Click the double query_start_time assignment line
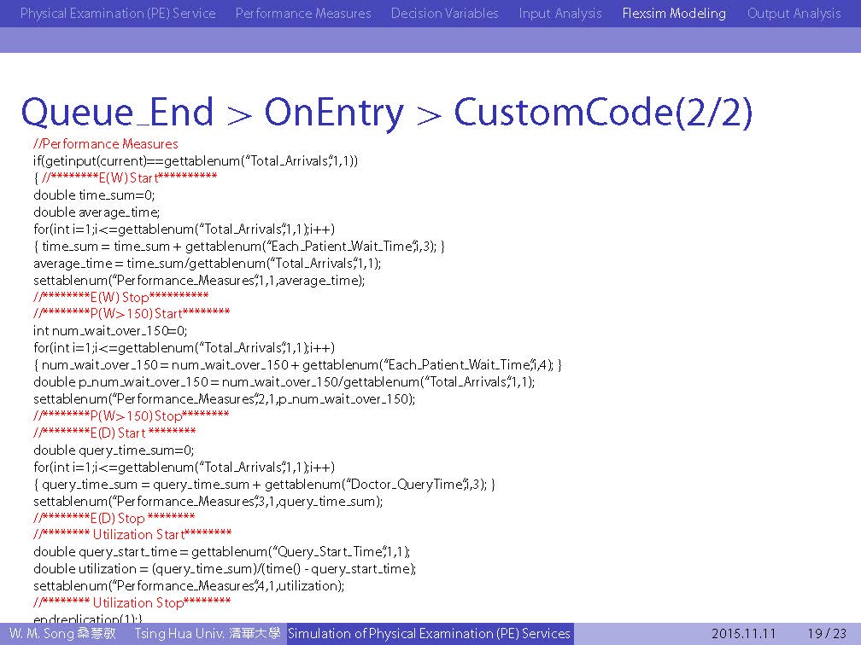This screenshot has height=645, width=861. [222, 552]
